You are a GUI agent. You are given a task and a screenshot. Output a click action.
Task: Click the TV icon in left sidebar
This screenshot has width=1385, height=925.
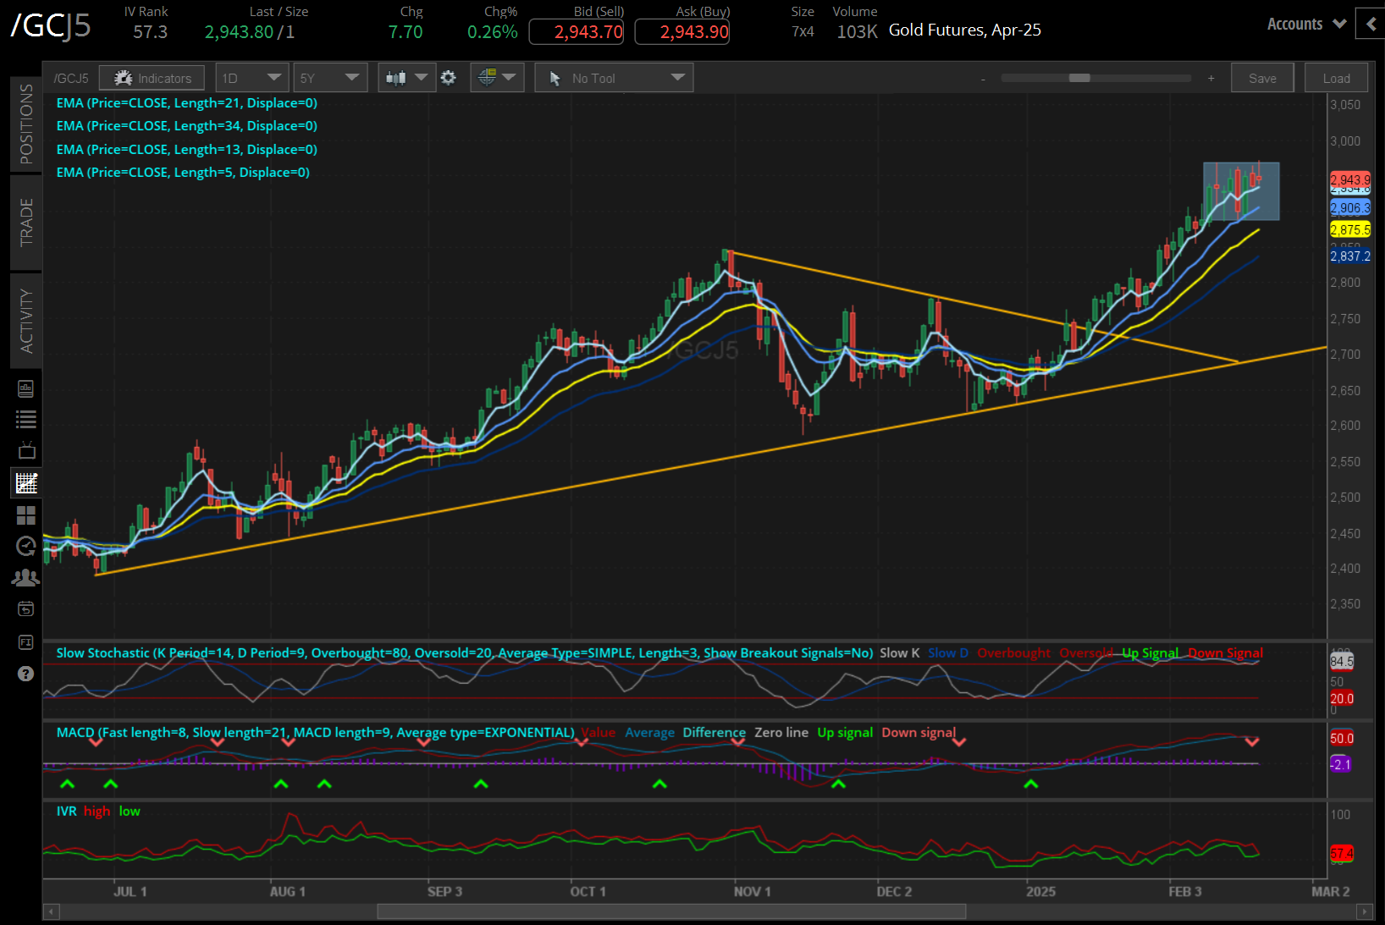click(x=26, y=450)
